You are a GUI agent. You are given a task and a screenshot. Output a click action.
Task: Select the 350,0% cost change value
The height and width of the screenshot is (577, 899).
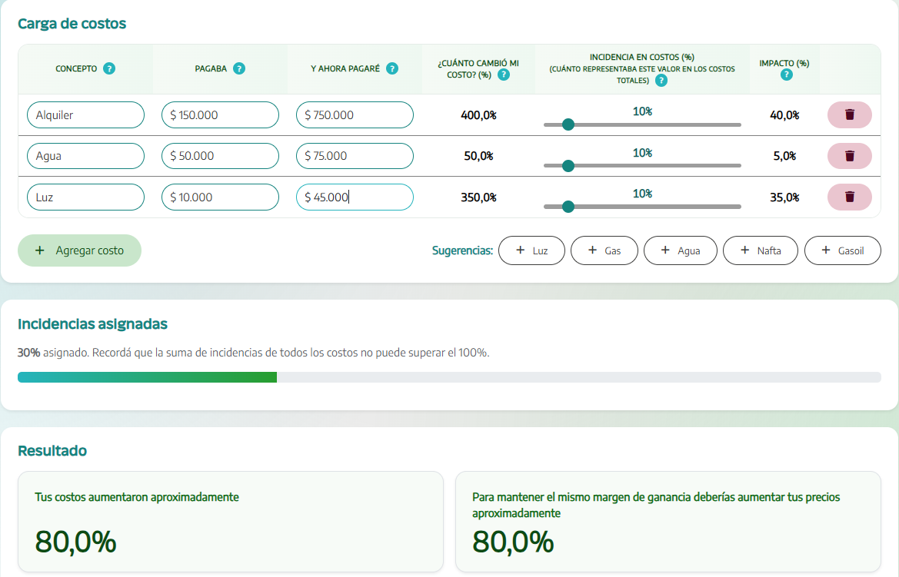(478, 197)
